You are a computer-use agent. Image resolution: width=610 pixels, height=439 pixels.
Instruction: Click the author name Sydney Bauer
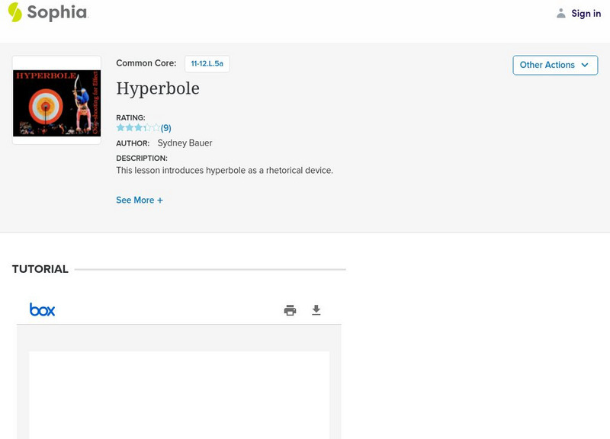[x=185, y=143]
